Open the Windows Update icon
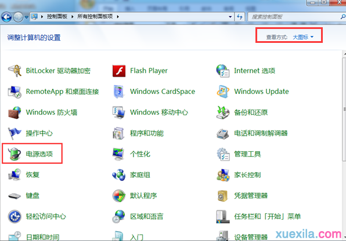The width and height of the screenshot is (346, 241). click(x=223, y=92)
